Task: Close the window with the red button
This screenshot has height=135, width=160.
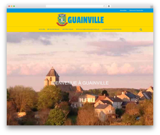Action: (x=9, y=6)
